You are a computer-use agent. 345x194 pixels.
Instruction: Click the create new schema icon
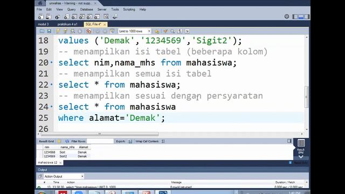[67, 17]
